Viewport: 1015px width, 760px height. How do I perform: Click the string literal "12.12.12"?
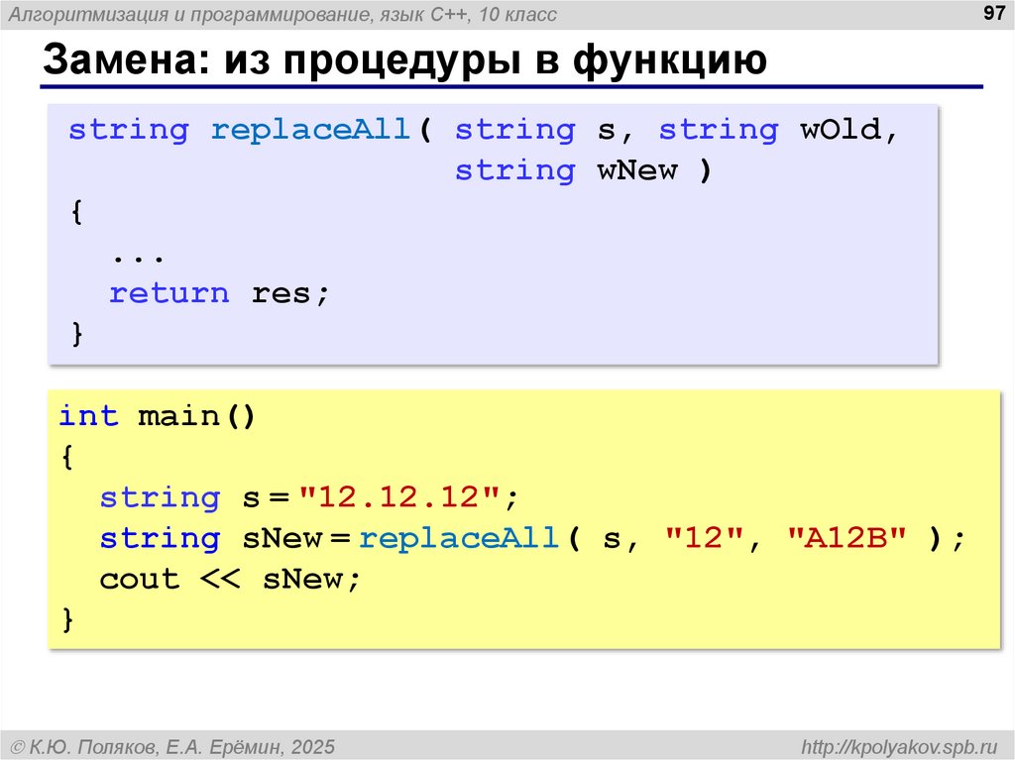[400, 497]
